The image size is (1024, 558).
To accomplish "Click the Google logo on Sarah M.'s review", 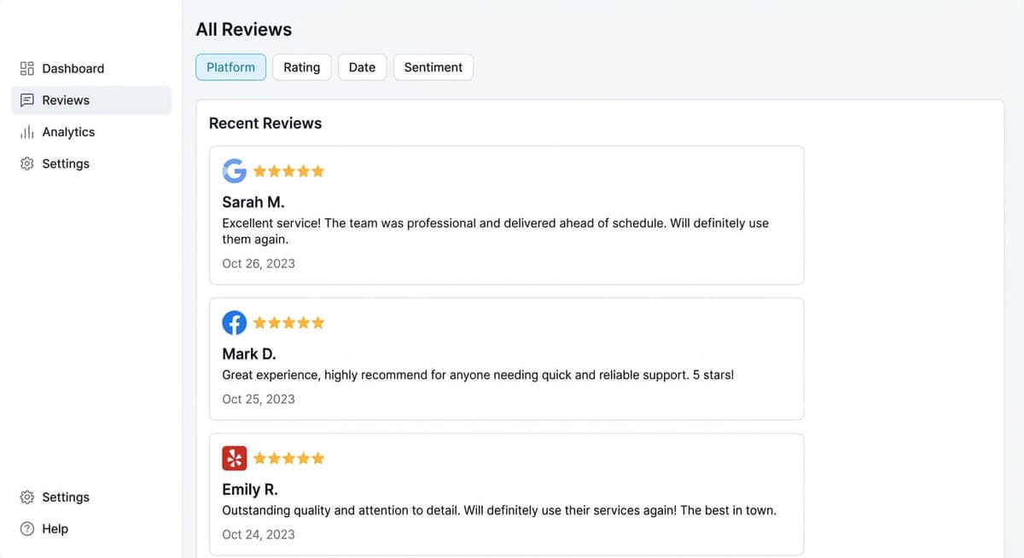I will click(234, 170).
